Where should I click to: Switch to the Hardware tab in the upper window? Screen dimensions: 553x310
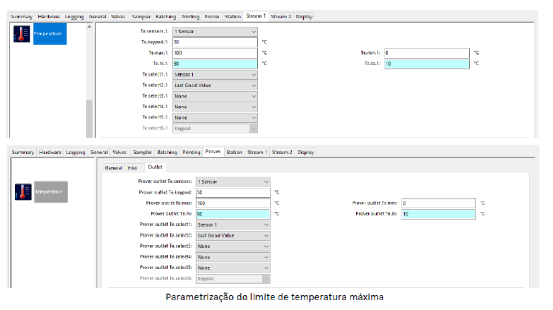click(x=49, y=17)
